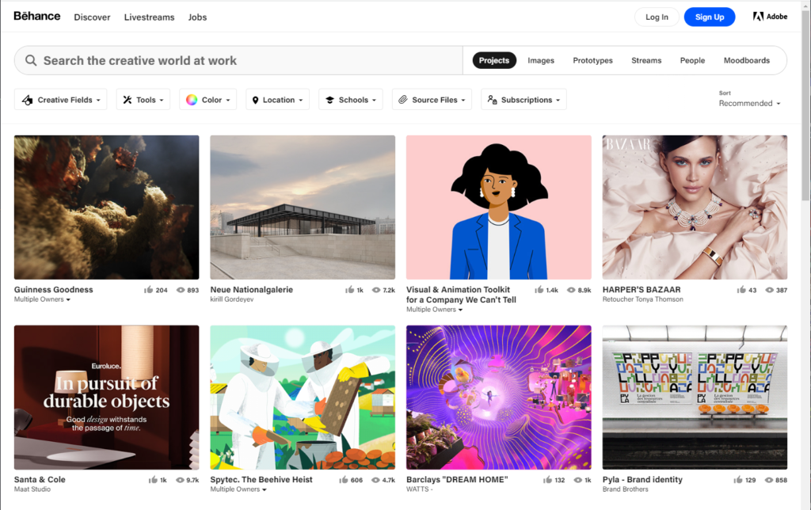Open the Brand Brothers owner link

[625, 489]
